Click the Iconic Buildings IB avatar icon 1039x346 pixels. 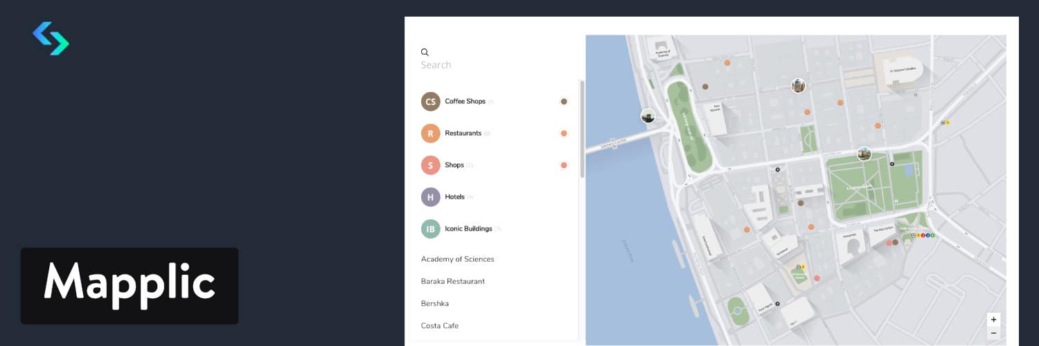pos(430,229)
